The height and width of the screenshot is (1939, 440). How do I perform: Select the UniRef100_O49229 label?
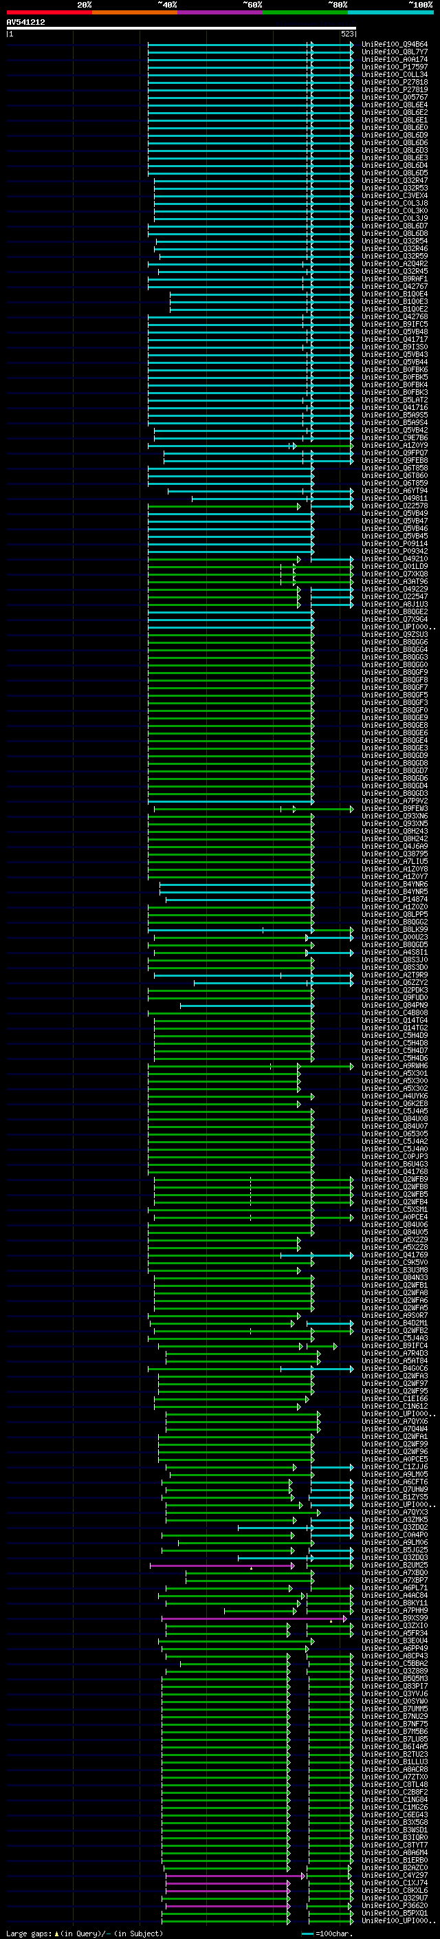pos(395,589)
